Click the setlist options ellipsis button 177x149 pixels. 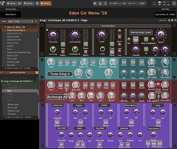click(36, 21)
